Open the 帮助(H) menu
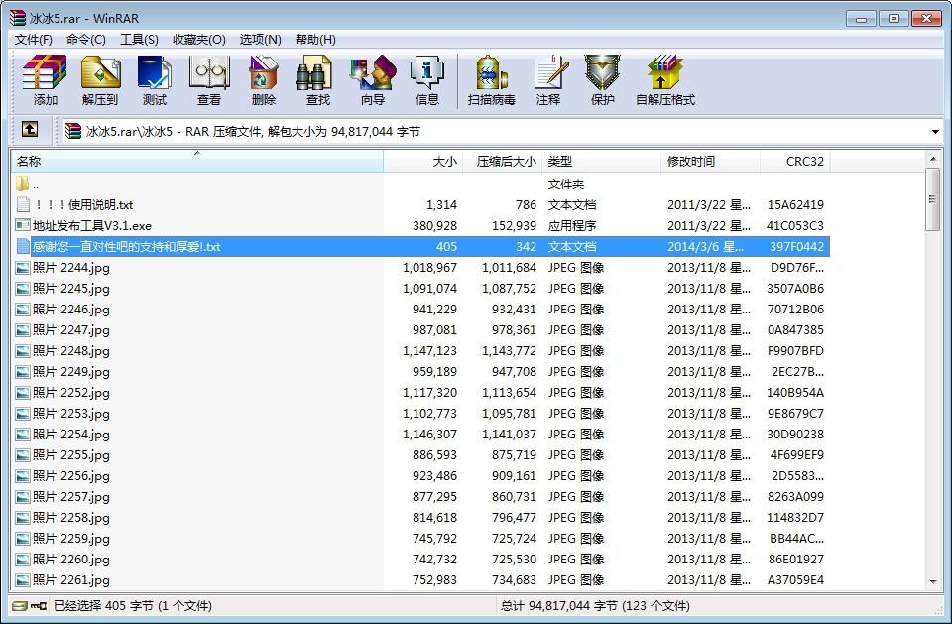 [315, 40]
